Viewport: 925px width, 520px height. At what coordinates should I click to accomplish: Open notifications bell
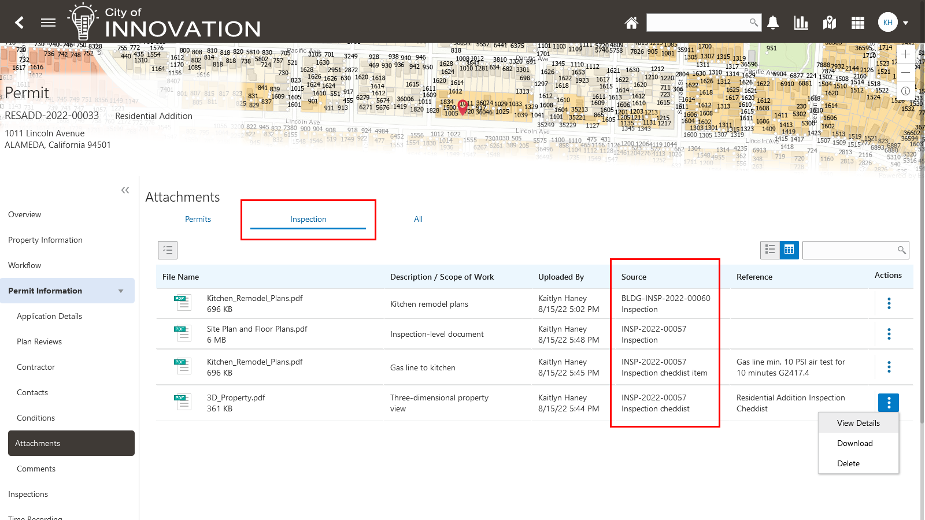[773, 23]
